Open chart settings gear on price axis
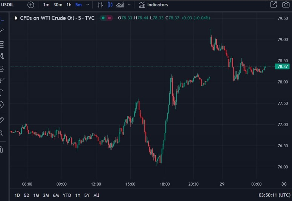 [x=284, y=184]
